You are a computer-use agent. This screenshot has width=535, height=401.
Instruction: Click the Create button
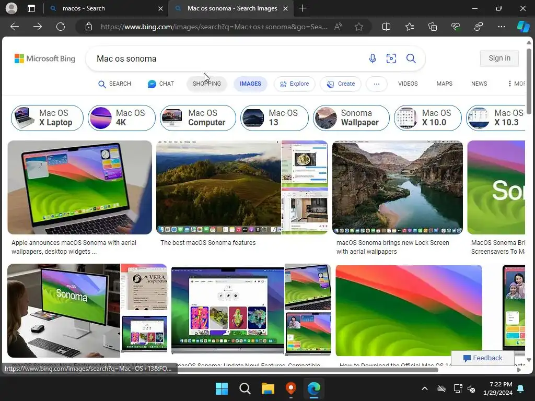(341, 84)
